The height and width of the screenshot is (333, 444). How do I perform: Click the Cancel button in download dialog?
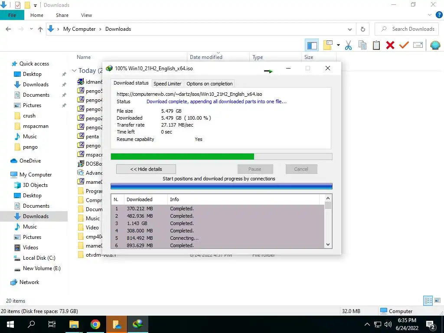(301, 169)
